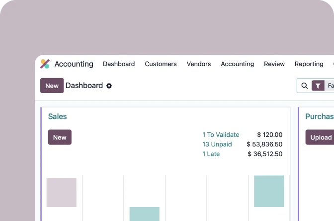Viewport: 334px width, 221px height.
Task: Open the 1 Late invoices link
Action: pyautogui.click(x=211, y=154)
